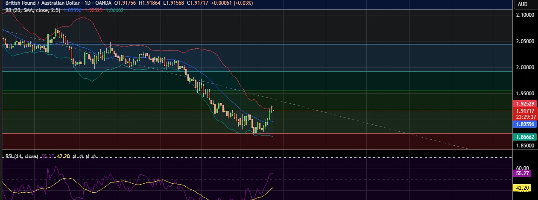Viewport: 538px width, 200px height.
Task: Select the green horizontal line near 1.95000
Action: (256, 91)
